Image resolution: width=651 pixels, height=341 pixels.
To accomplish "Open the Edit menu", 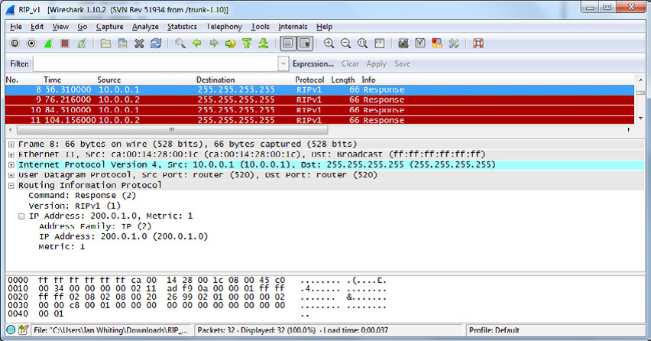I will (37, 27).
